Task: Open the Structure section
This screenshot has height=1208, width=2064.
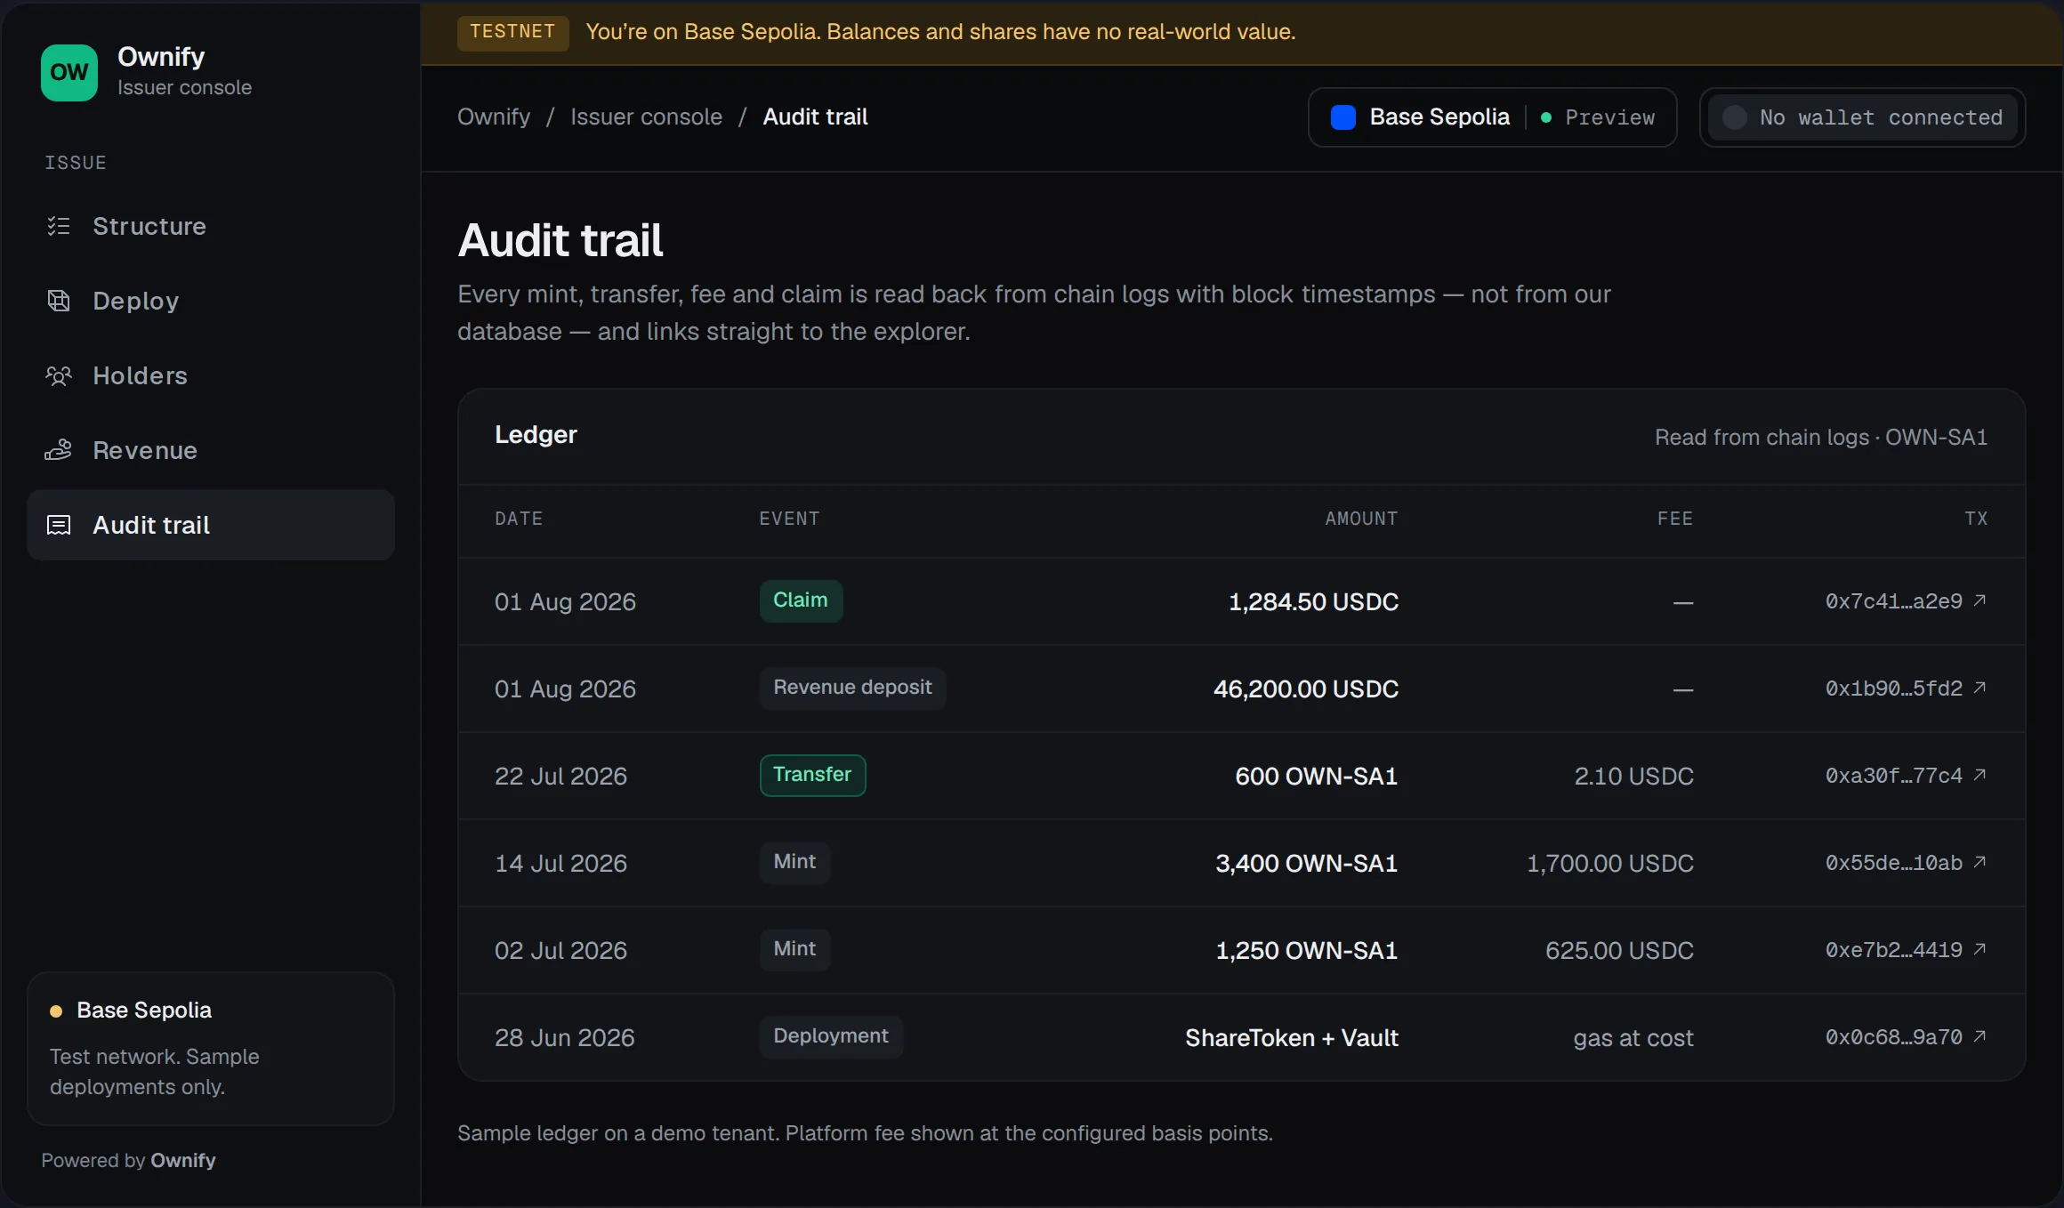Action: point(211,226)
